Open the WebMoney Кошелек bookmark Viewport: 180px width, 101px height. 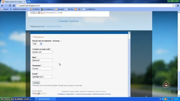(x=19, y=9)
